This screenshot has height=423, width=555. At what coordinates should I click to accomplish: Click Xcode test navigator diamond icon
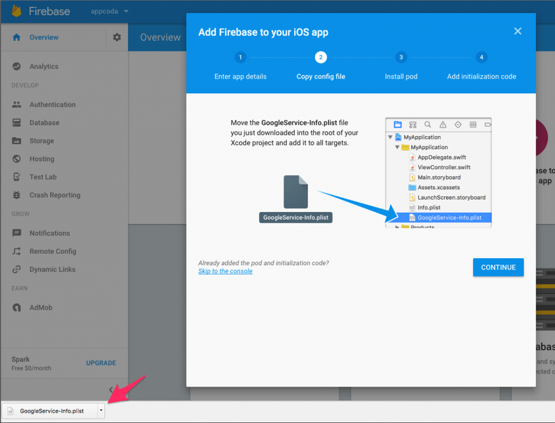(x=457, y=124)
